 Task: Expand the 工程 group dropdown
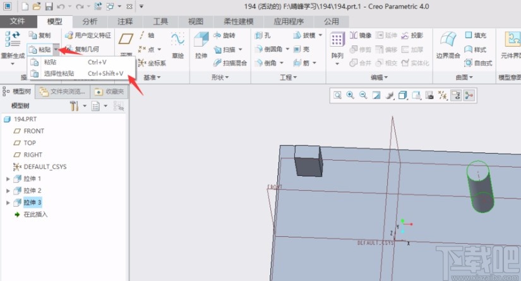tap(288, 77)
